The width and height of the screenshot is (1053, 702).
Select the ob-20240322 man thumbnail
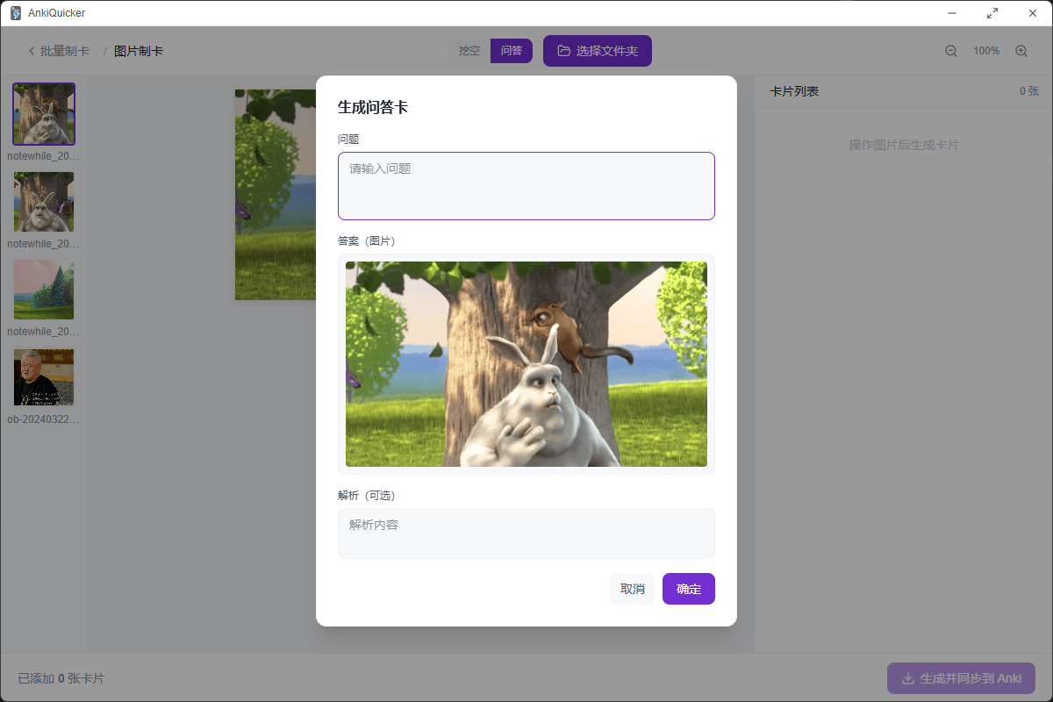(x=44, y=377)
